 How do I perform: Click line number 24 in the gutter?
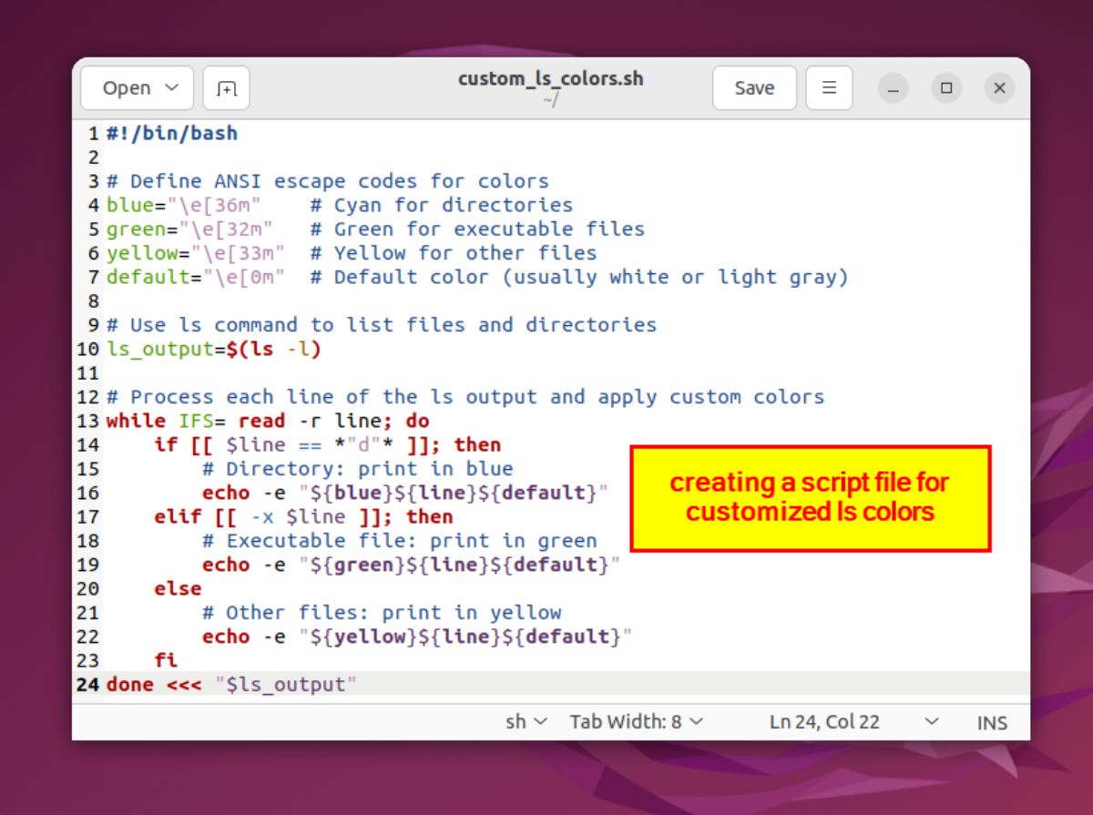87,684
